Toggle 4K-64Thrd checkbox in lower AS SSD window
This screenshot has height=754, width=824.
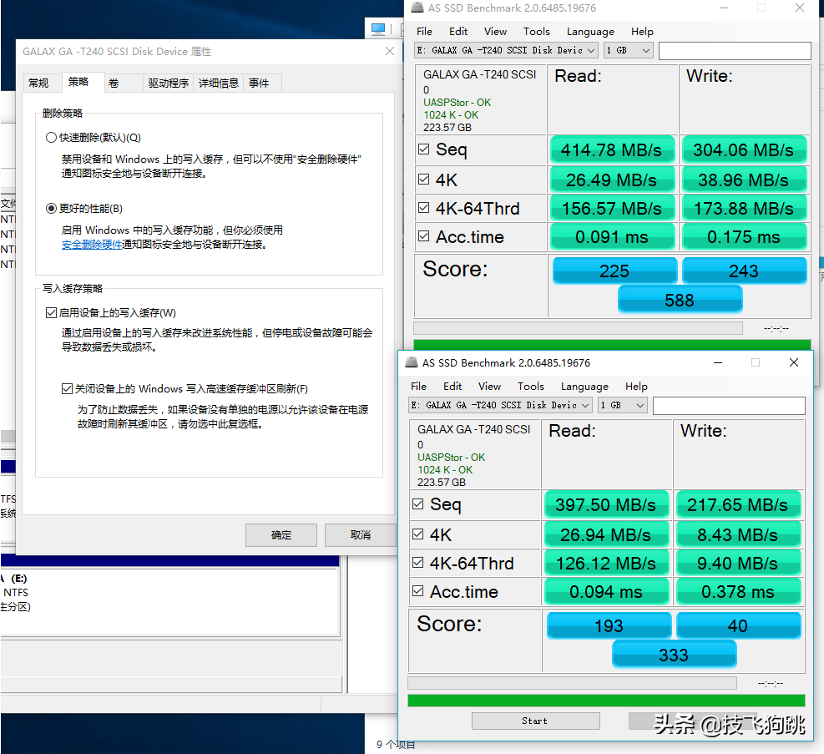[417, 562]
